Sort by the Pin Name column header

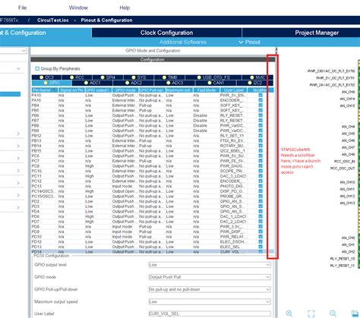45,90
